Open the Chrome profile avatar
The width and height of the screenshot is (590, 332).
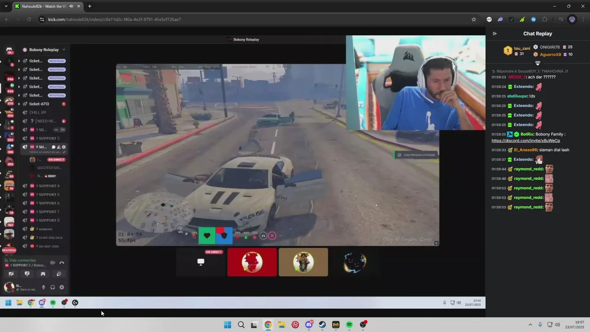pyautogui.click(x=572, y=19)
